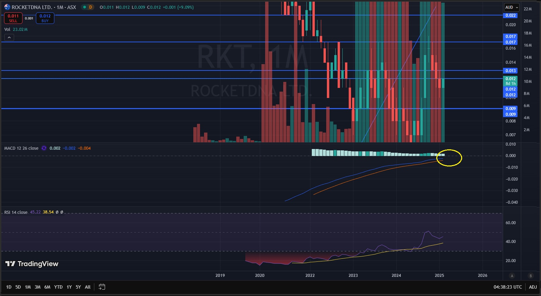Click the TradingView logo
Screen dimensions: 541x296
pyautogui.click(x=32, y=264)
